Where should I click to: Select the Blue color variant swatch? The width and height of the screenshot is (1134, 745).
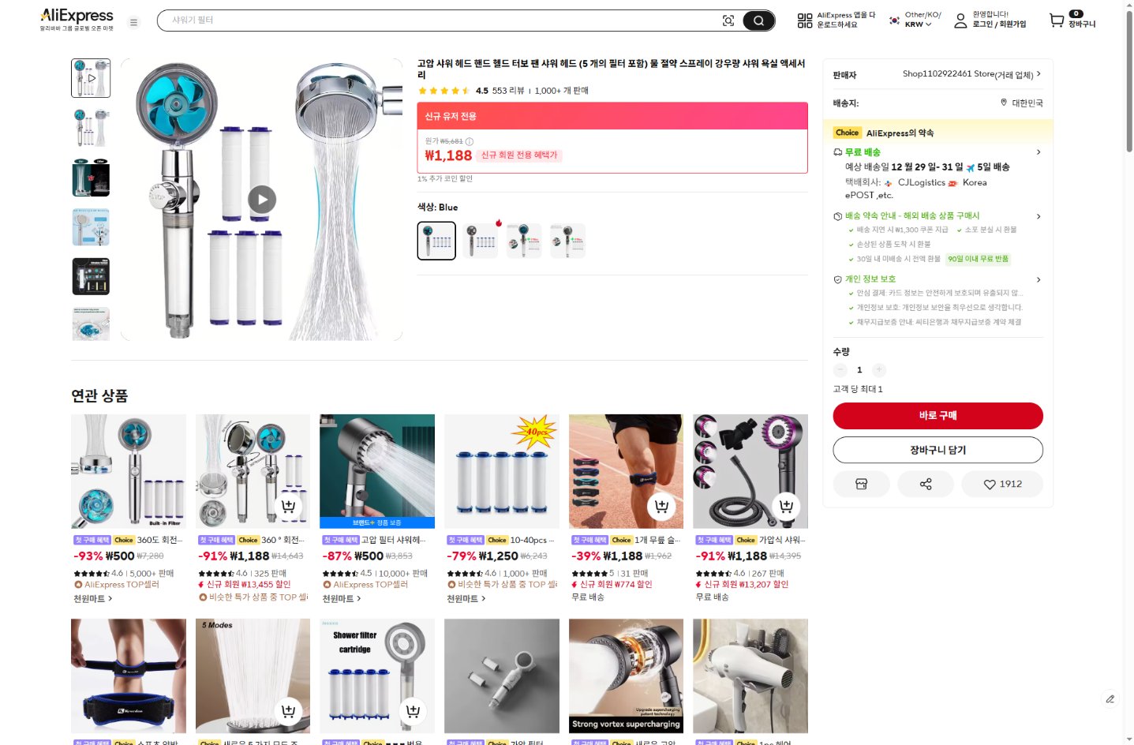pos(436,241)
